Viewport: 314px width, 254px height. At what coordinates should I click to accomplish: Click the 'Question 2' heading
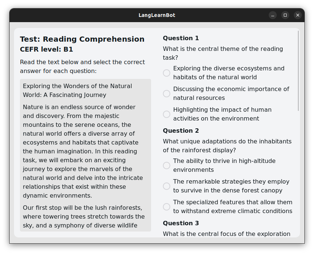[181, 131]
